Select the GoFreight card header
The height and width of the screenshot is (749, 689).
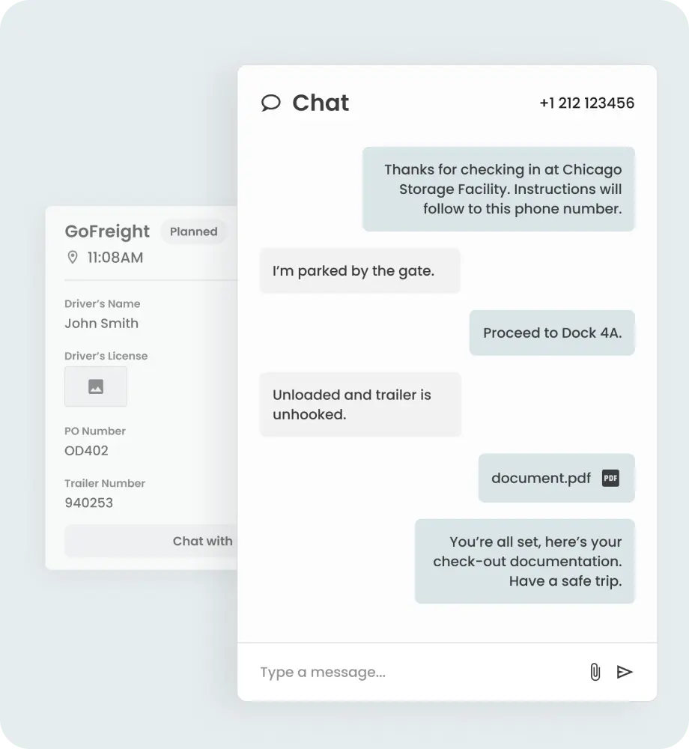(107, 231)
